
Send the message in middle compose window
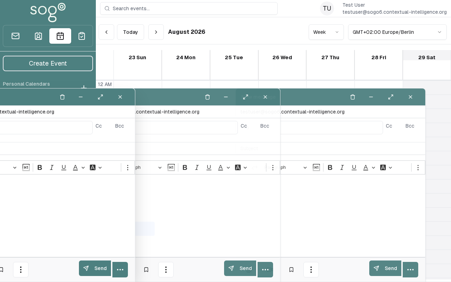240,268
